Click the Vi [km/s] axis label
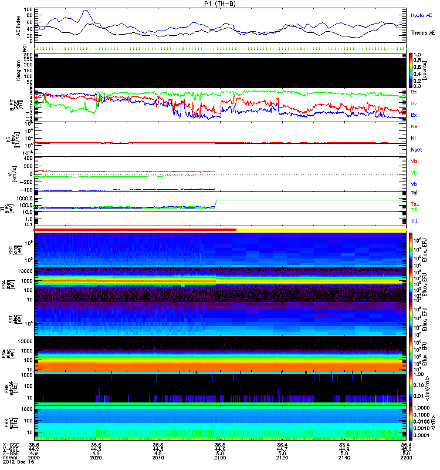The width and height of the screenshot is (440, 470). (13, 174)
